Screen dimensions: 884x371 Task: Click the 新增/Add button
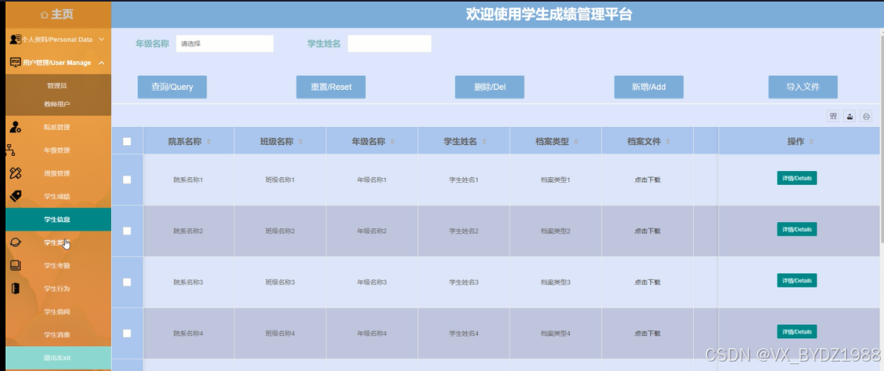click(x=649, y=87)
